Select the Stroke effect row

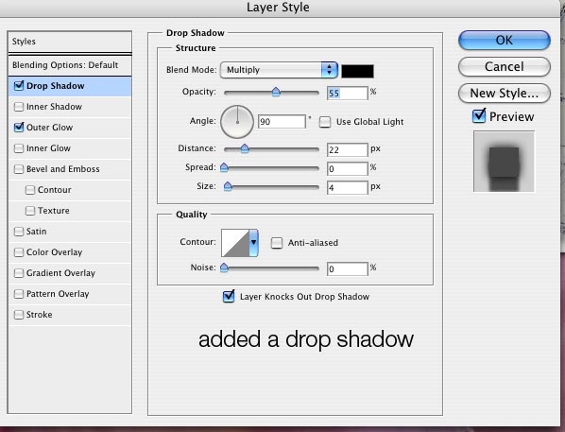(x=70, y=315)
